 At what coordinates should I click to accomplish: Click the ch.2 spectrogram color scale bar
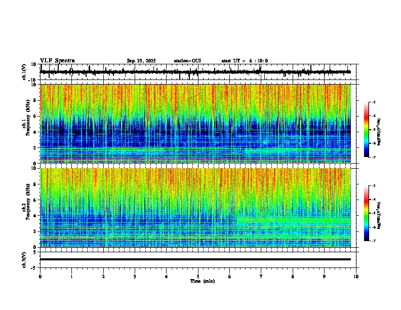pos(366,213)
